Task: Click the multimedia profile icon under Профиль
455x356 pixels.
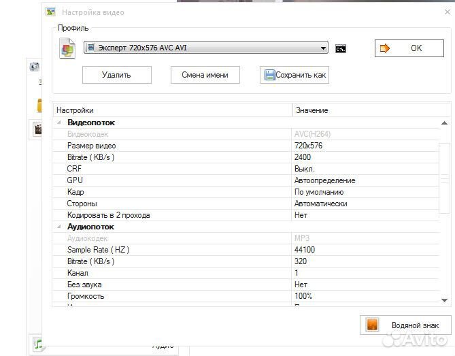Action: click(x=67, y=49)
